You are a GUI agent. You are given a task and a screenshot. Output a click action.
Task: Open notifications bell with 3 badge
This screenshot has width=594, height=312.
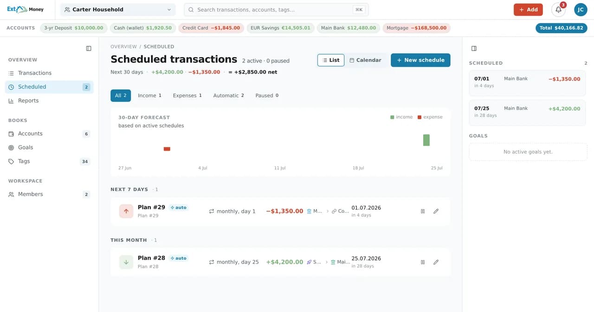click(558, 10)
